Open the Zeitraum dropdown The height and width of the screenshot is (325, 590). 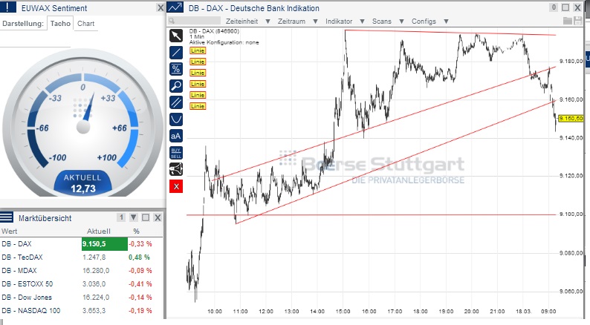coord(298,22)
